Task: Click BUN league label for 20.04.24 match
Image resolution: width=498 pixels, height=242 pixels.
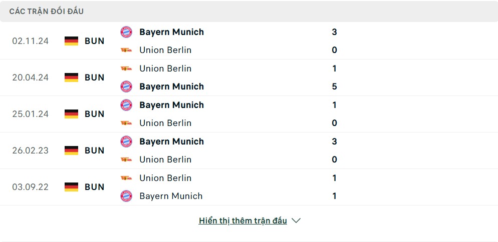Action: click(94, 77)
